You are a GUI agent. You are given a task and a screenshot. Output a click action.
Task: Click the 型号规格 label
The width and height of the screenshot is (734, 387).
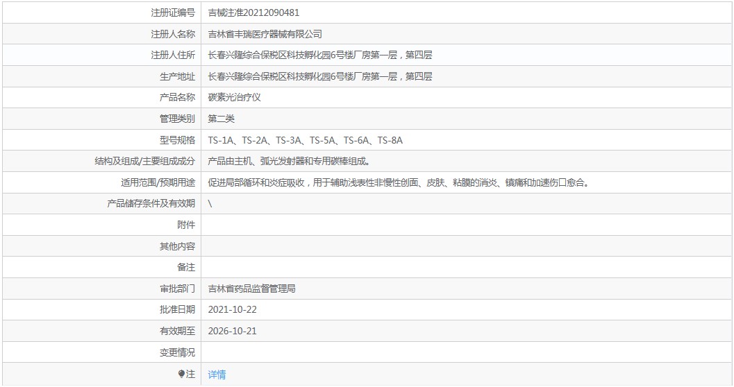[177, 140]
